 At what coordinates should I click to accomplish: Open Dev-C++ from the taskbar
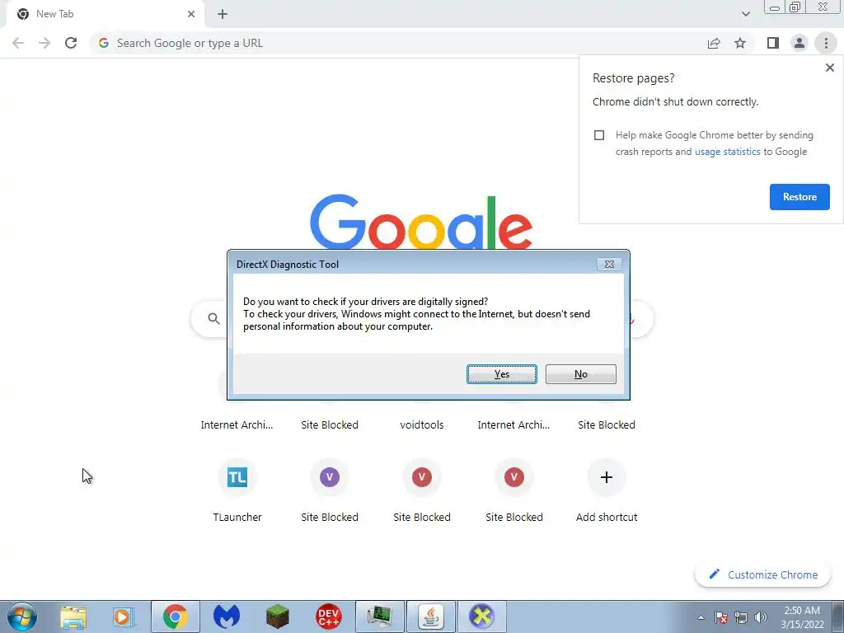coord(328,617)
